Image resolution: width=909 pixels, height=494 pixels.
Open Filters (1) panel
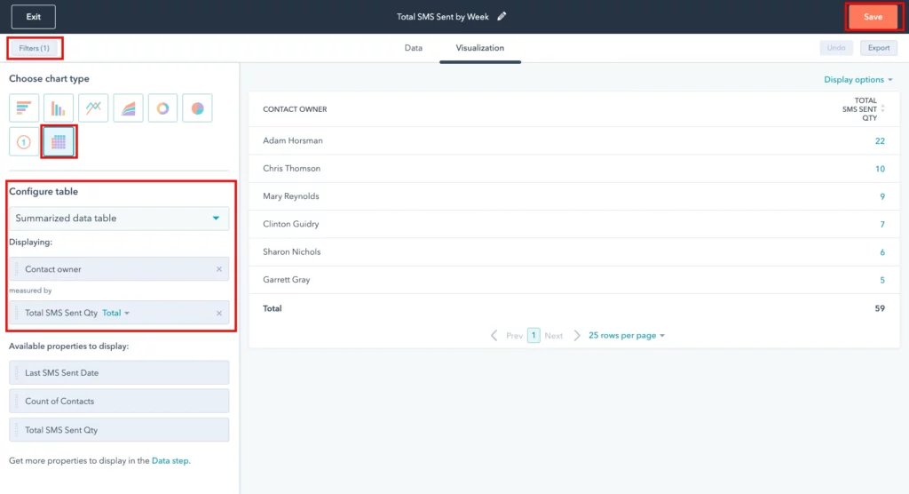coord(35,48)
